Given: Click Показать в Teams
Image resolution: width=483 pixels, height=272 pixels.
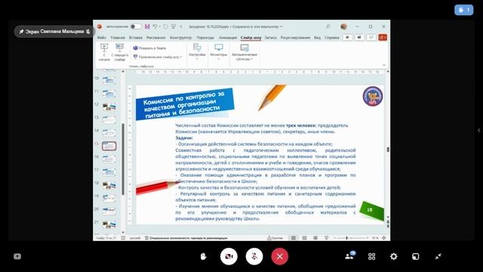Looking at the screenshot, I should [x=149, y=48].
